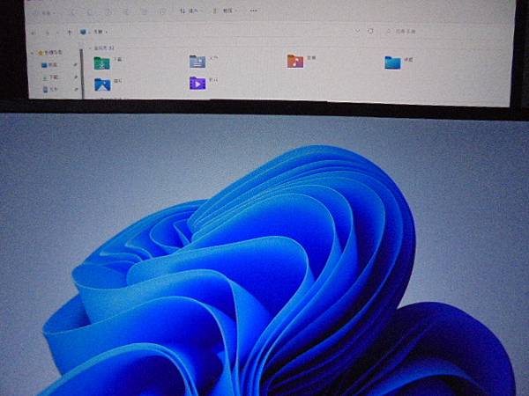Select Documents shortcut in sidebar
The image size is (529, 396).
coord(50,89)
